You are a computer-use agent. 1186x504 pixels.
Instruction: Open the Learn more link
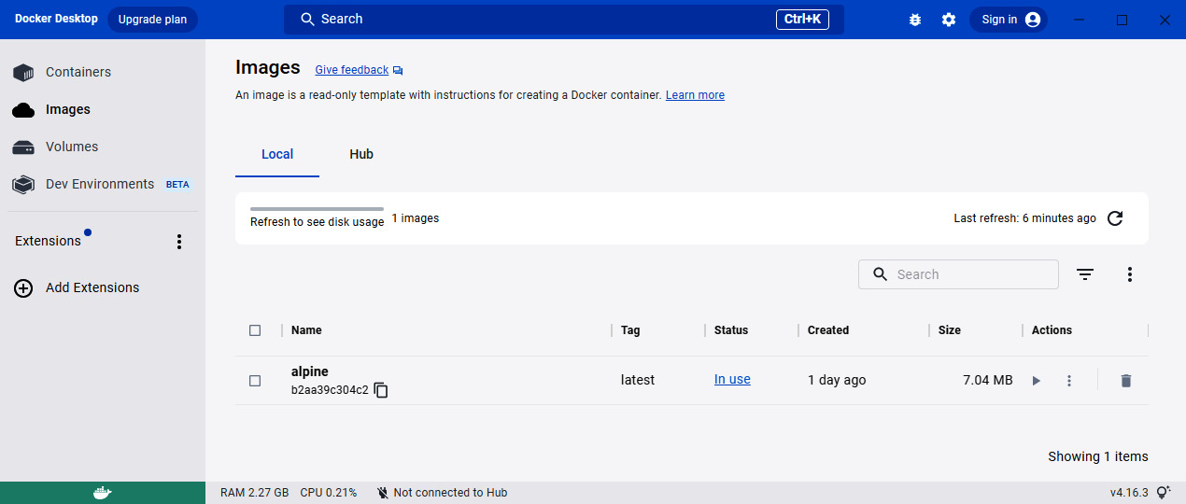pyautogui.click(x=695, y=95)
